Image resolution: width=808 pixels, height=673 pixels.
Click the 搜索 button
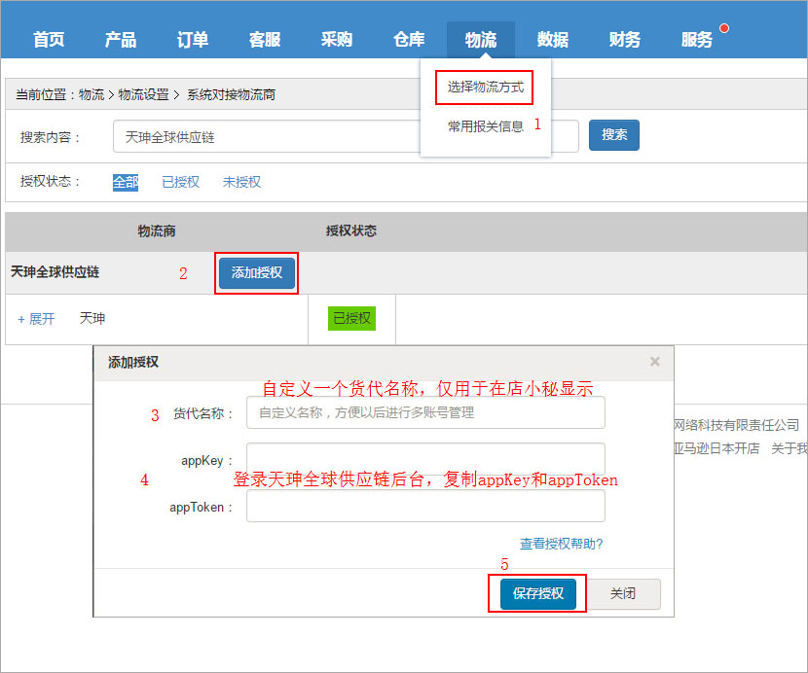pos(614,135)
